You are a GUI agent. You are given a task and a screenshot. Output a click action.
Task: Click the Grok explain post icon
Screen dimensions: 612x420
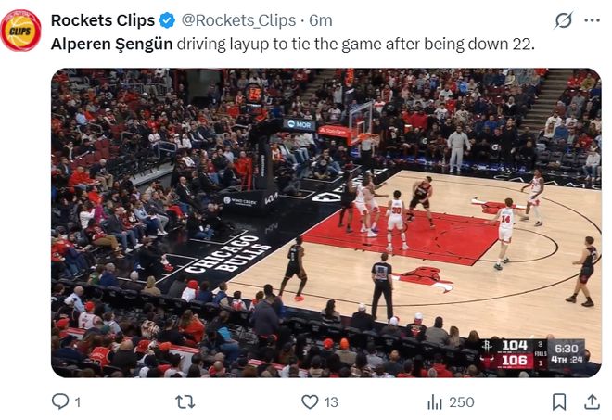tap(563, 20)
